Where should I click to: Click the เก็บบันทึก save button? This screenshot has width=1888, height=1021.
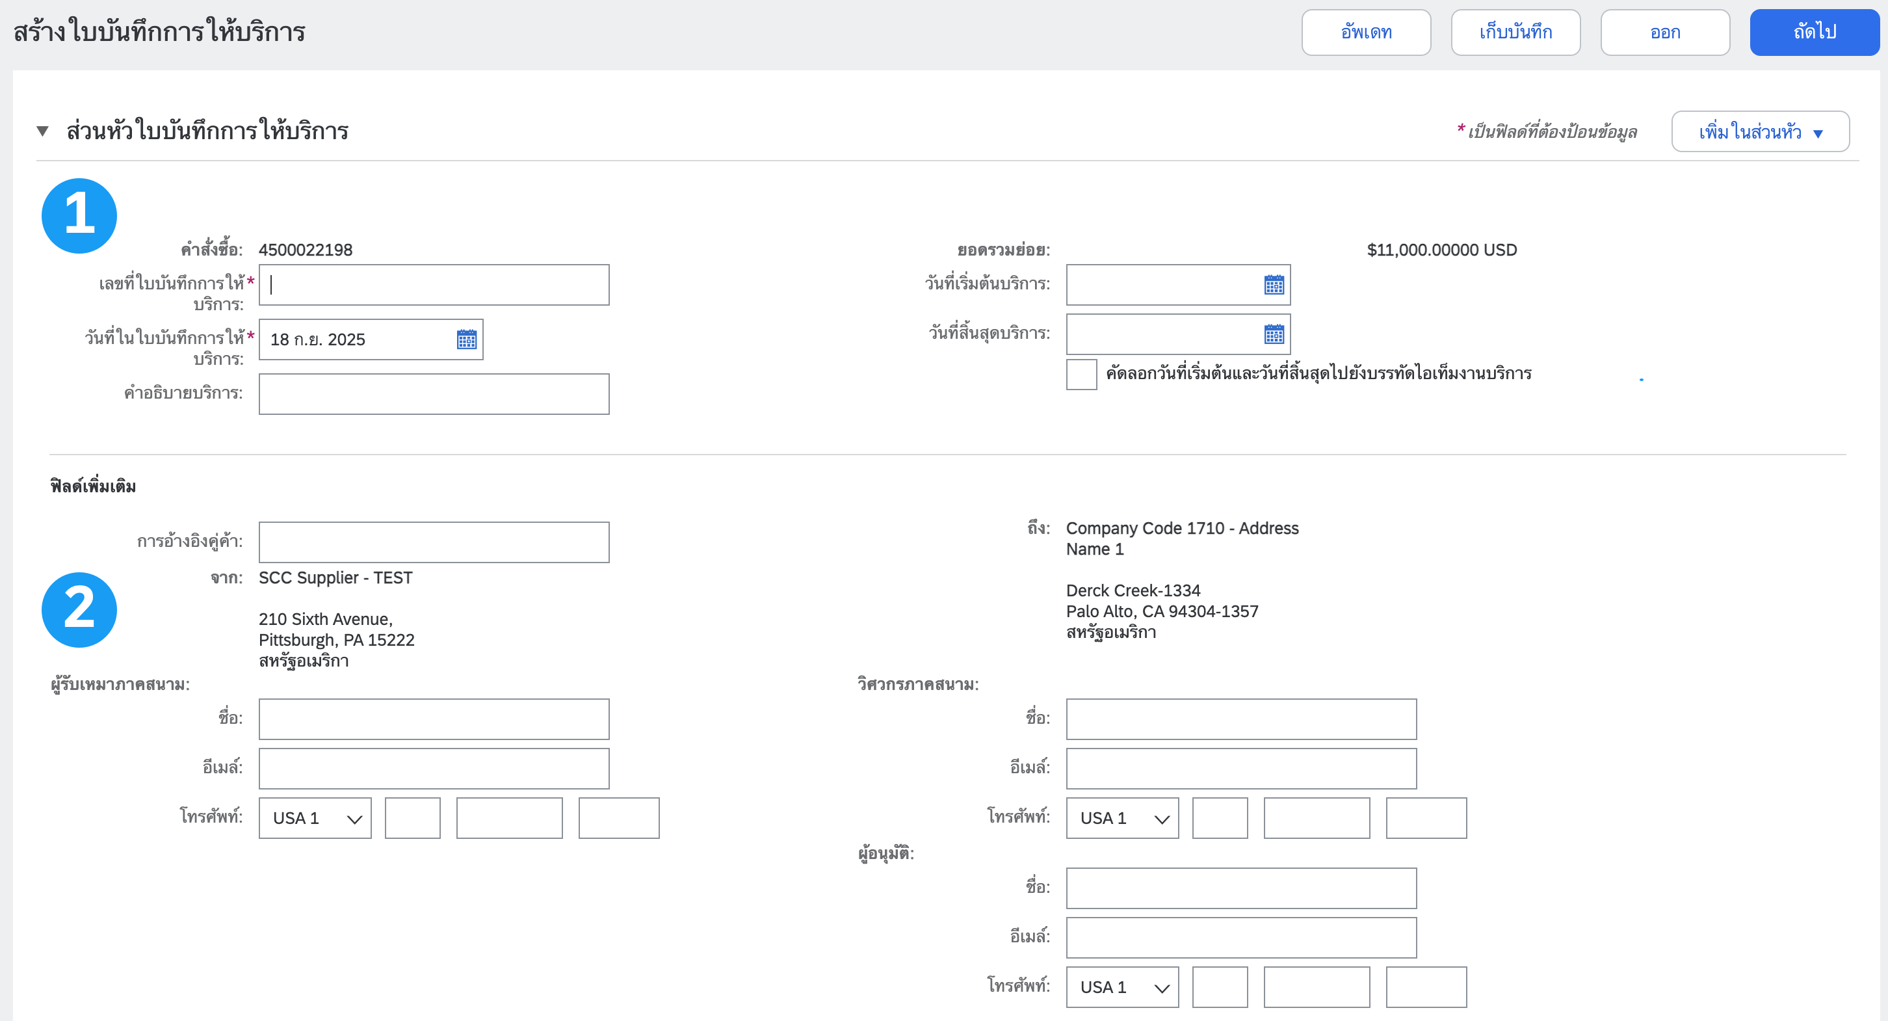[1515, 33]
